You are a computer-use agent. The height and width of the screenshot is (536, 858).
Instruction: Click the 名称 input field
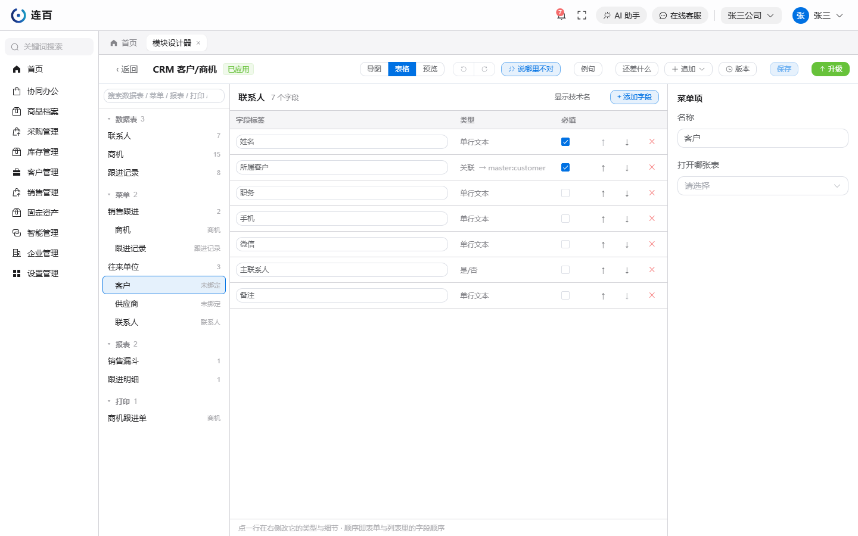coord(763,138)
